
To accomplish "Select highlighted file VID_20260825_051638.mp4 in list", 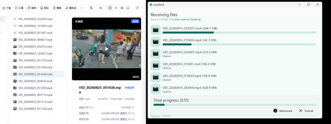I will tap(38, 74).
